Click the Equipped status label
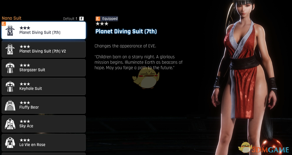Viewport: 292px width, 155px height. point(110,19)
